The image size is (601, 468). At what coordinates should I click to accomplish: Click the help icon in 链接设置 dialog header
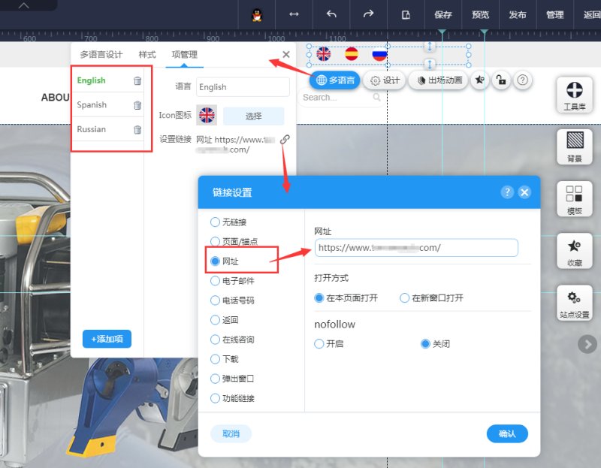(x=507, y=192)
